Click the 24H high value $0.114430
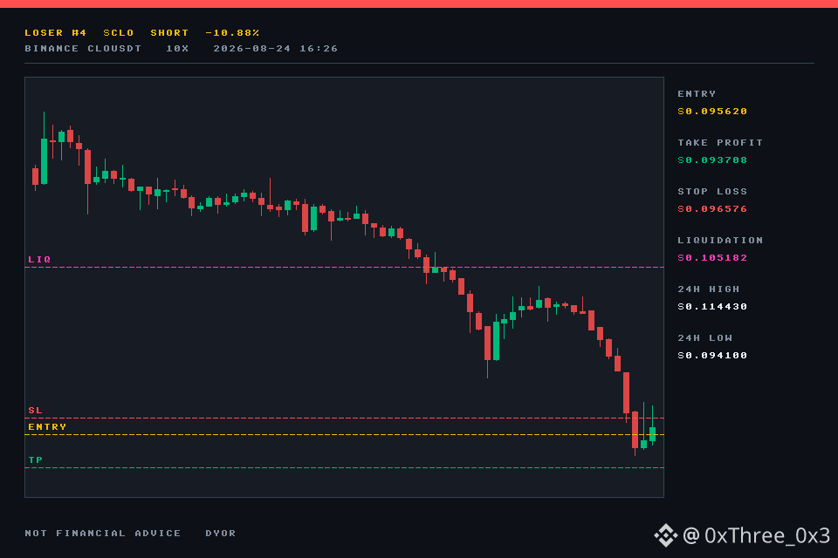 (x=712, y=307)
